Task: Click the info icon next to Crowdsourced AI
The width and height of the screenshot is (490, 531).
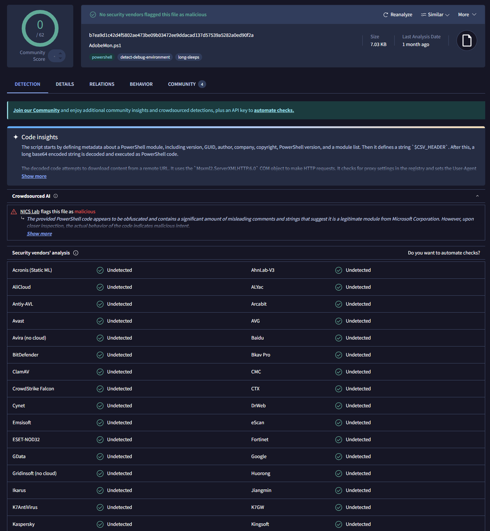Action: tap(55, 196)
